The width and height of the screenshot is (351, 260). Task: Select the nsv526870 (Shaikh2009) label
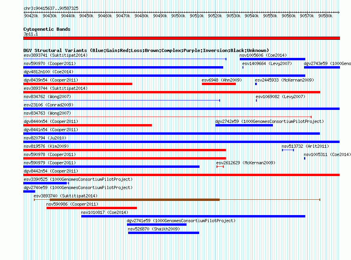[x=154, y=229]
